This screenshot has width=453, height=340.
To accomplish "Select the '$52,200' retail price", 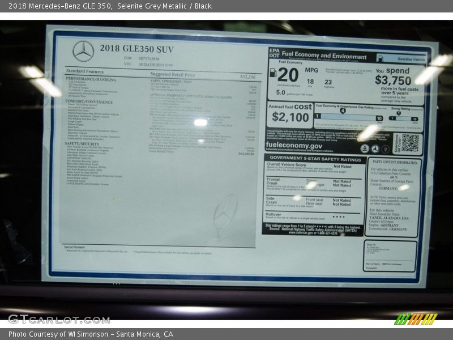I will point(247,76).
